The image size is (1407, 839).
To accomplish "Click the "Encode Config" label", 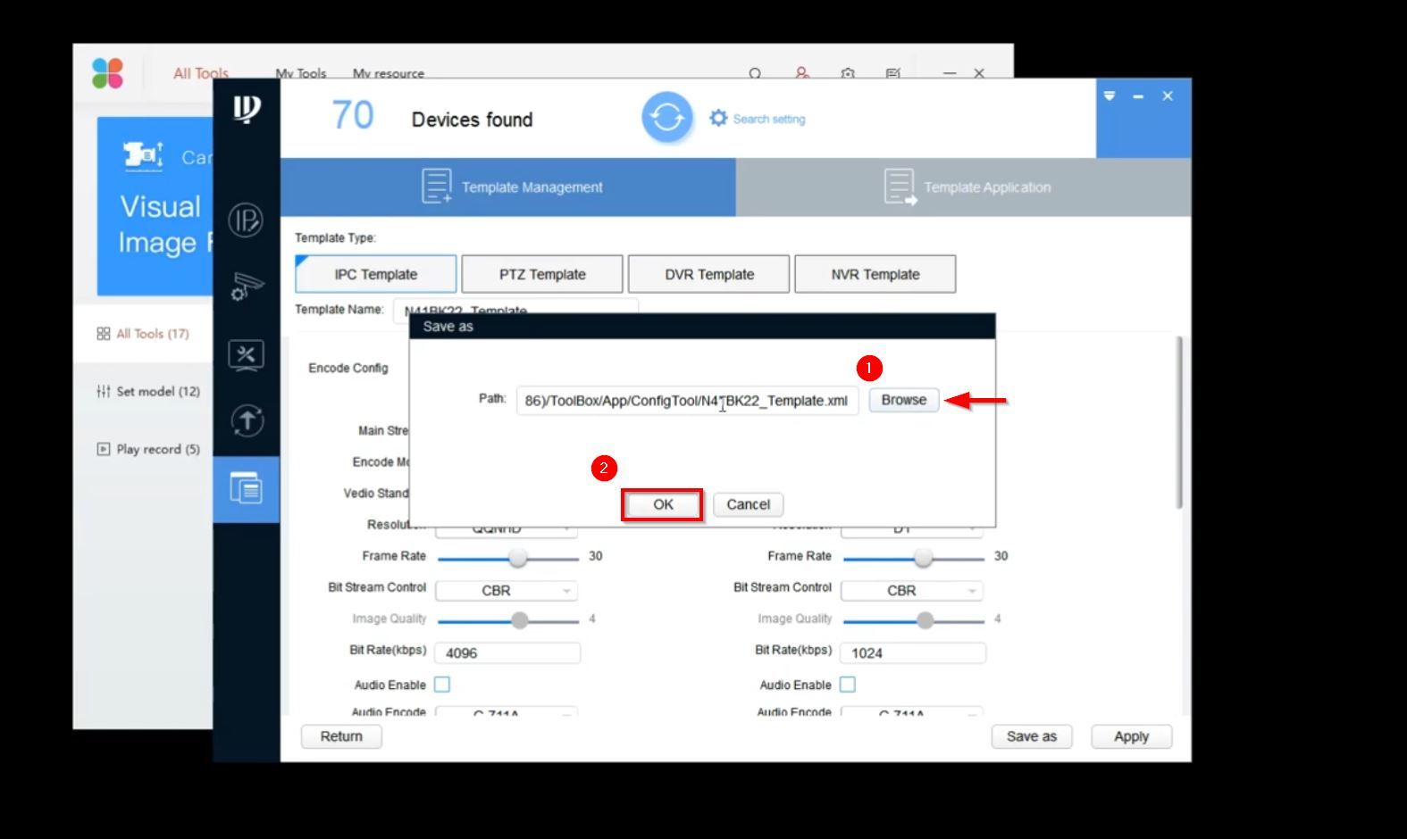I will click(x=348, y=368).
